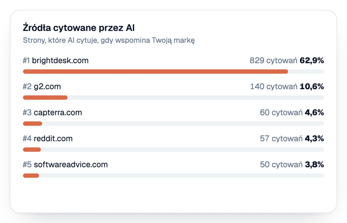The width and height of the screenshot is (347, 223).
Task: Click the 57 cytowań count
Action: (281, 139)
